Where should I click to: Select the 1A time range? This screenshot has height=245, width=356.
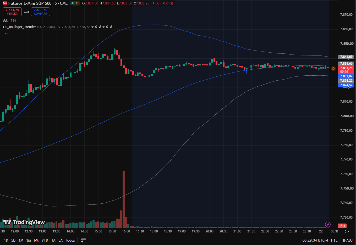[53, 240]
